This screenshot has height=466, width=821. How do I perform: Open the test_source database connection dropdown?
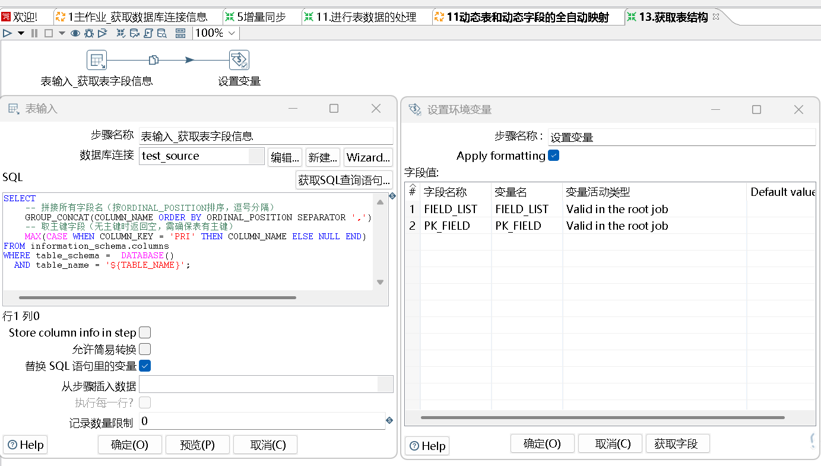click(256, 156)
